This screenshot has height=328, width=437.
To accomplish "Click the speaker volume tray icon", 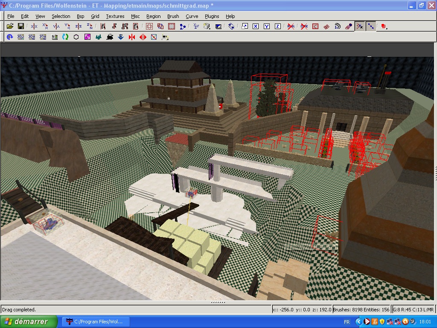I will [x=412, y=322].
